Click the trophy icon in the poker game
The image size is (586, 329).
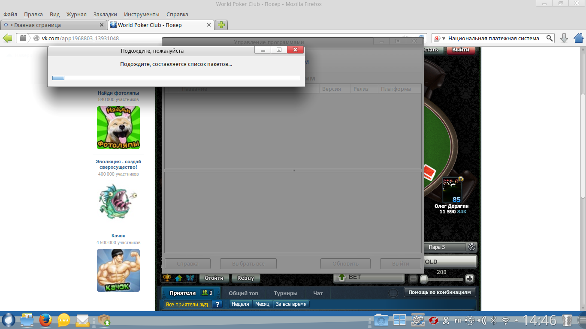(x=168, y=278)
